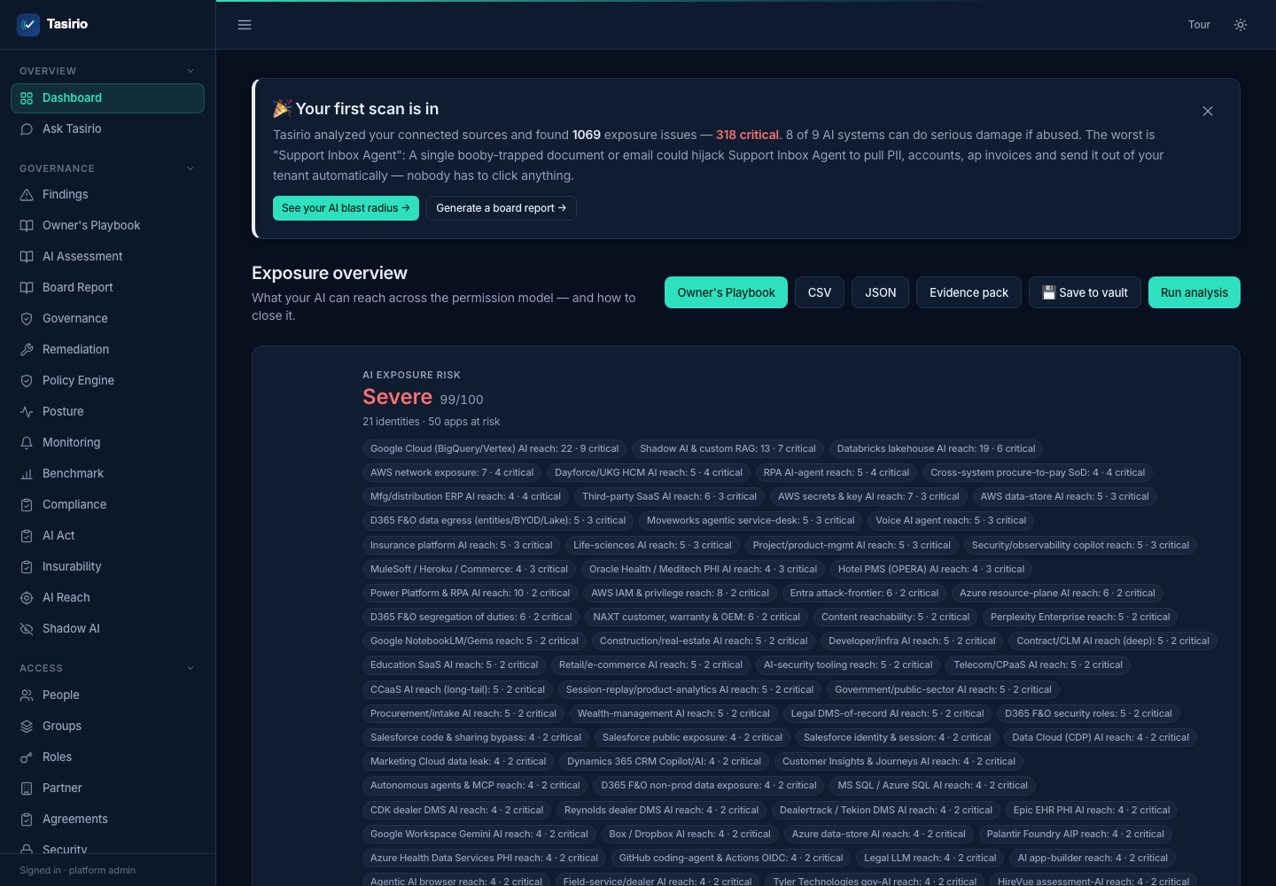Open the Shadow AI section

click(107, 629)
